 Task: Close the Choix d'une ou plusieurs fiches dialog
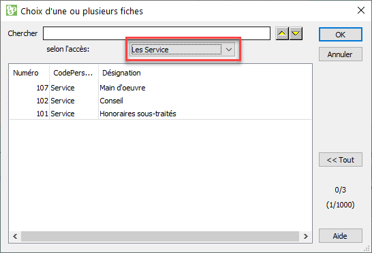click(x=361, y=10)
